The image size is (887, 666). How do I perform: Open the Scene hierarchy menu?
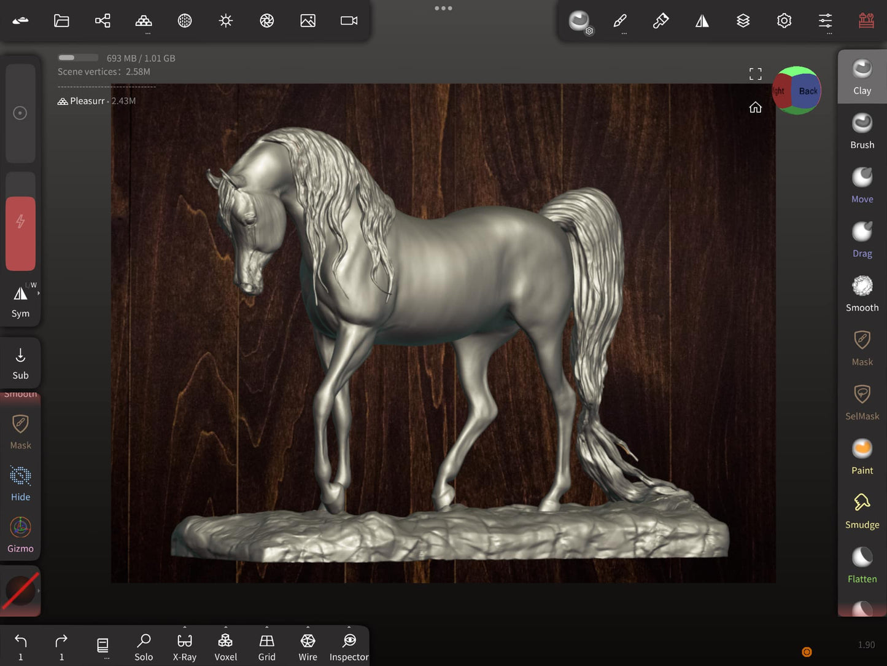click(103, 21)
